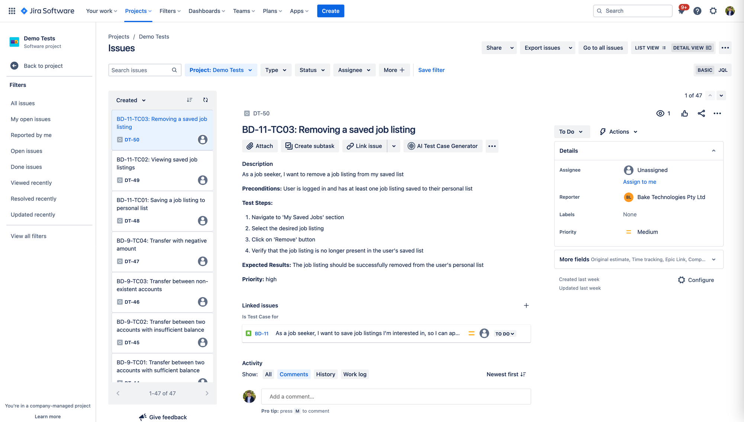Open the To Do status dropdown

[571, 132]
